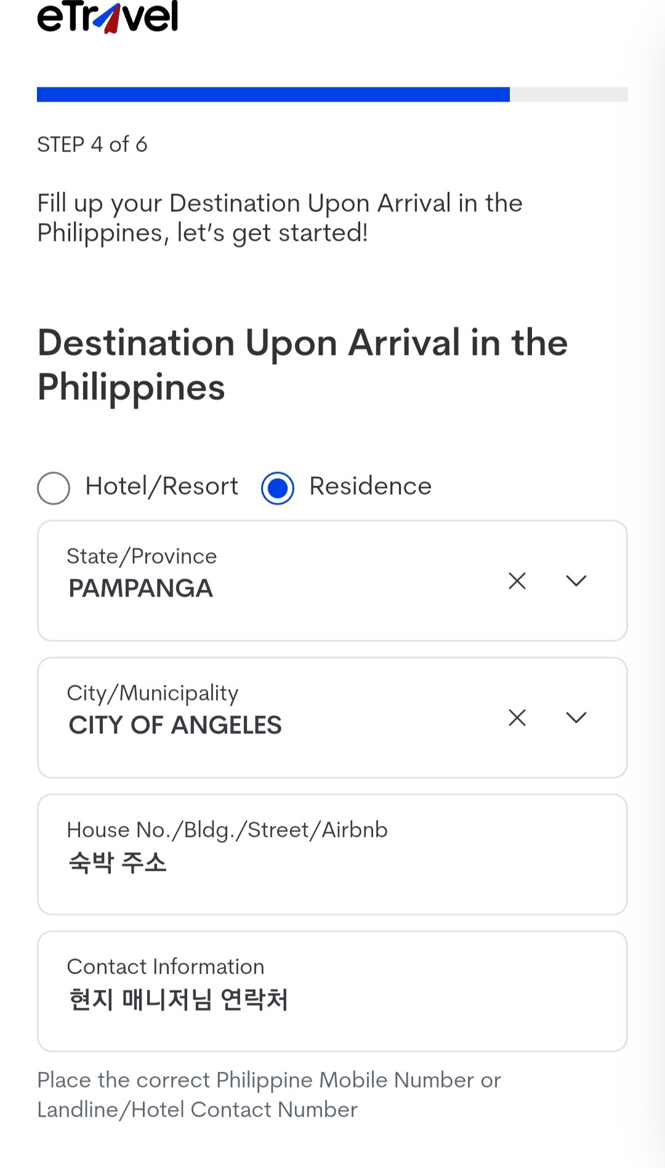This screenshot has width=665, height=1168.
Task: Click the Fill up your Destination instruction
Action: click(280, 218)
